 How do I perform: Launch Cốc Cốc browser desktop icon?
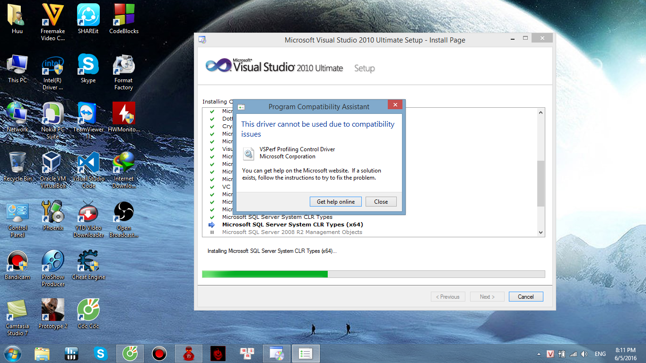point(88,314)
